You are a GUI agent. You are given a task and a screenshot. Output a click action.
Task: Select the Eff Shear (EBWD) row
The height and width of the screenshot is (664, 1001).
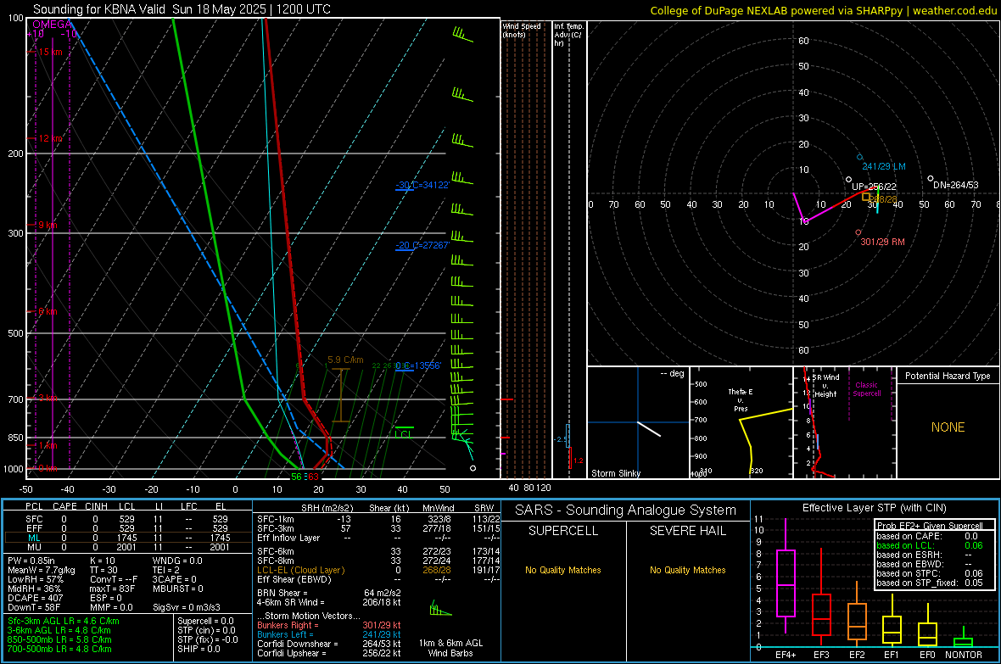tap(378, 580)
